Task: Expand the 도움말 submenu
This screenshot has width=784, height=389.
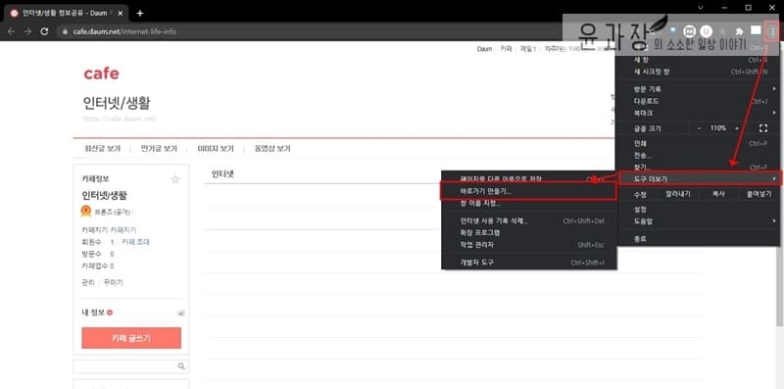Action: (x=698, y=221)
